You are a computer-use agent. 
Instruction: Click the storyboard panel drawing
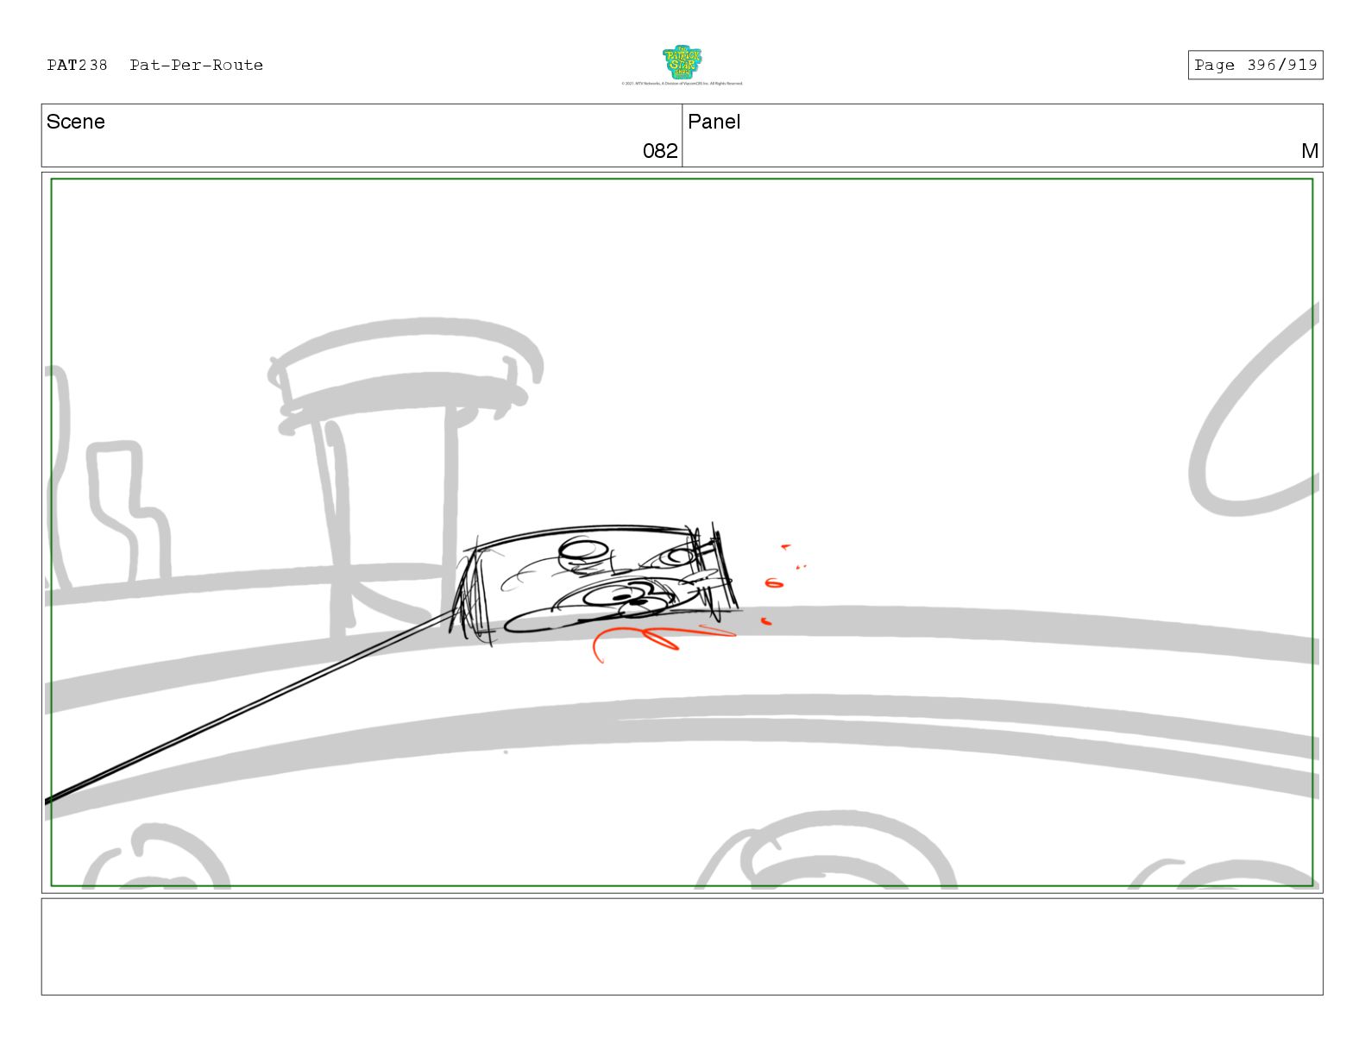click(x=682, y=532)
